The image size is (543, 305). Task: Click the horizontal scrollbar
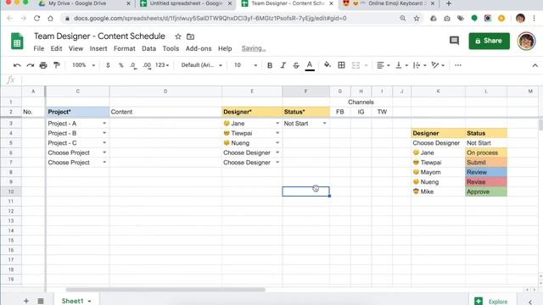tap(165, 290)
